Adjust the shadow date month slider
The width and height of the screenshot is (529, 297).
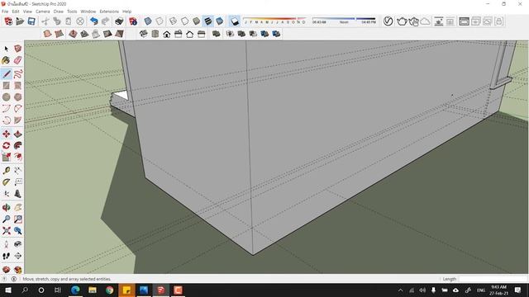click(x=274, y=20)
